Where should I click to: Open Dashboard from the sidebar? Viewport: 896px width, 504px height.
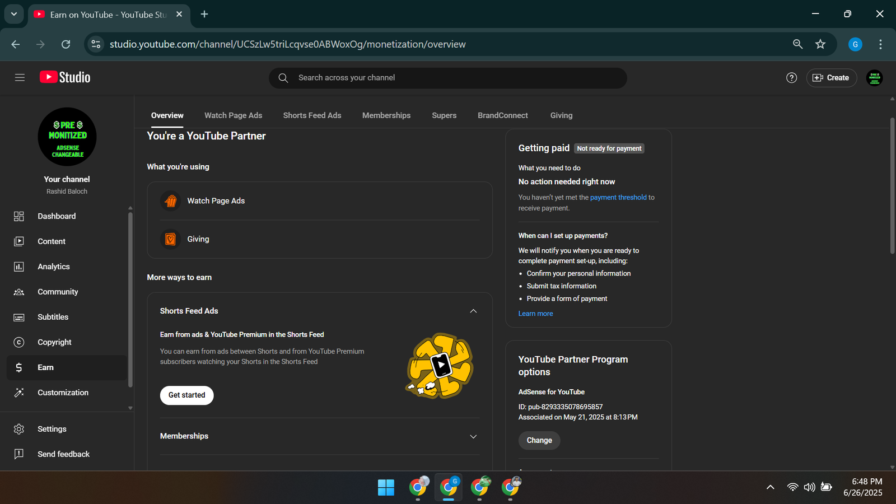(67, 216)
